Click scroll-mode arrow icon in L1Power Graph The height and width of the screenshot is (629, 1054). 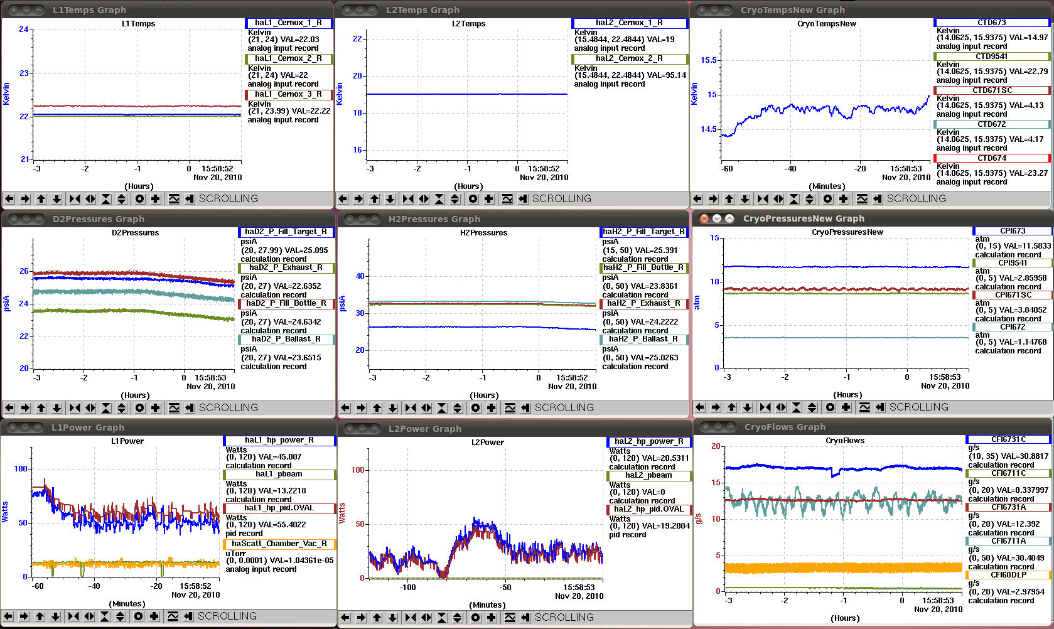pos(188,616)
